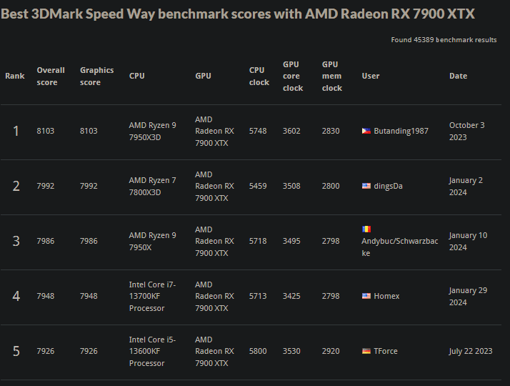Click the Found 45389 benchmark results text
The image size is (510, 386).
coord(444,40)
